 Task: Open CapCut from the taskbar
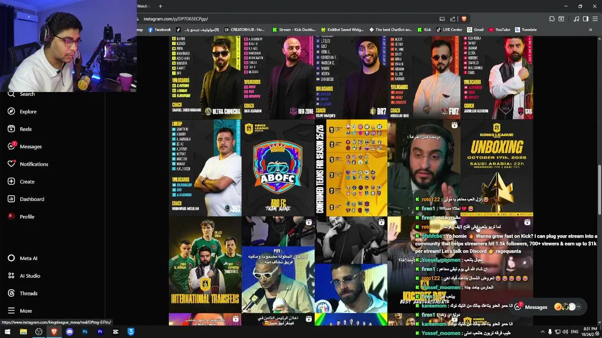[116, 331]
